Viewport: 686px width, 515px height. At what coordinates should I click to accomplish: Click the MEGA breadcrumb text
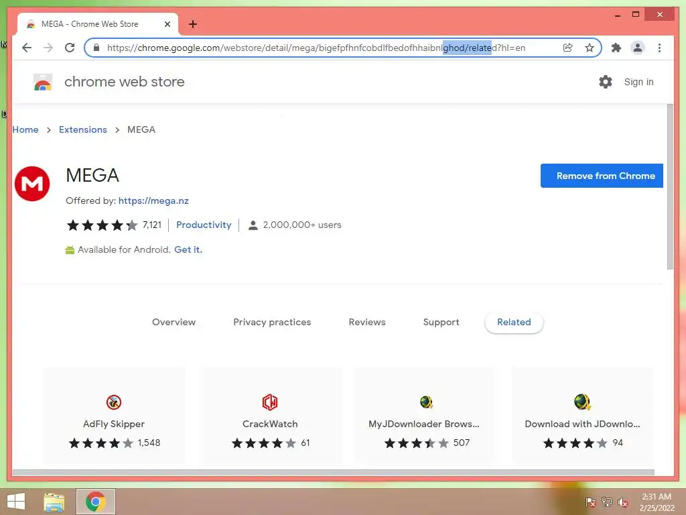pos(141,129)
